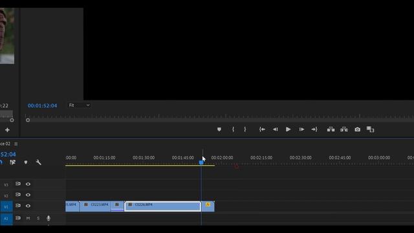Toggle Linked Selection in the timeline
Image resolution: width=414 pixels, height=233 pixels.
12,162
